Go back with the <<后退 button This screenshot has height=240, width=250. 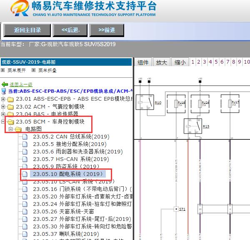tap(70, 30)
